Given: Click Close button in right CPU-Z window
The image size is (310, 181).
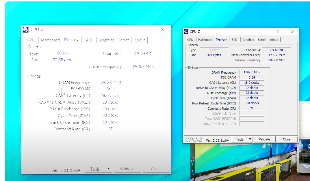Looking at the screenshot, I should [x=287, y=139].
